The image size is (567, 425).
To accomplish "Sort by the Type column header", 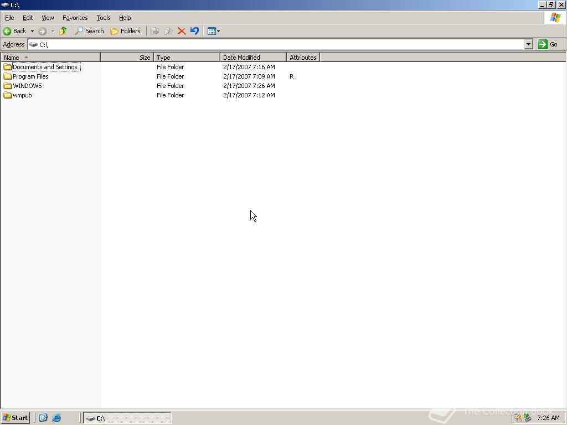I will (187, 58).
